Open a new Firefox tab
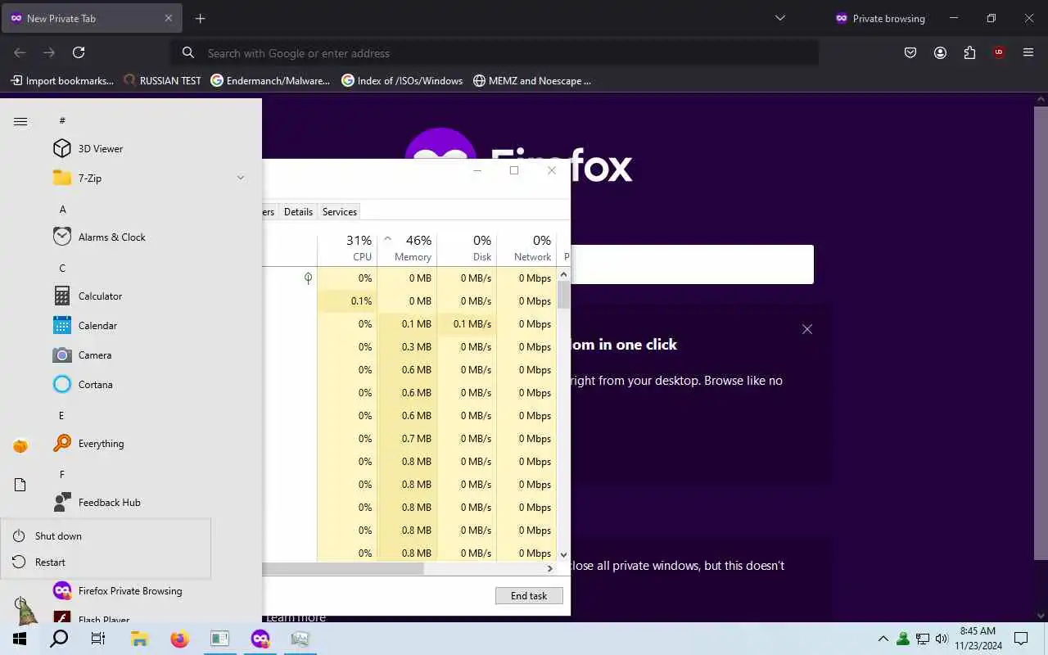 (x=200, y=18)
